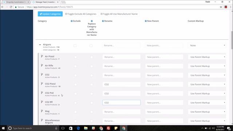Switch to the Dropship Automation tab
The height and width of the screenshot is (131, 233).
point(16,2)
